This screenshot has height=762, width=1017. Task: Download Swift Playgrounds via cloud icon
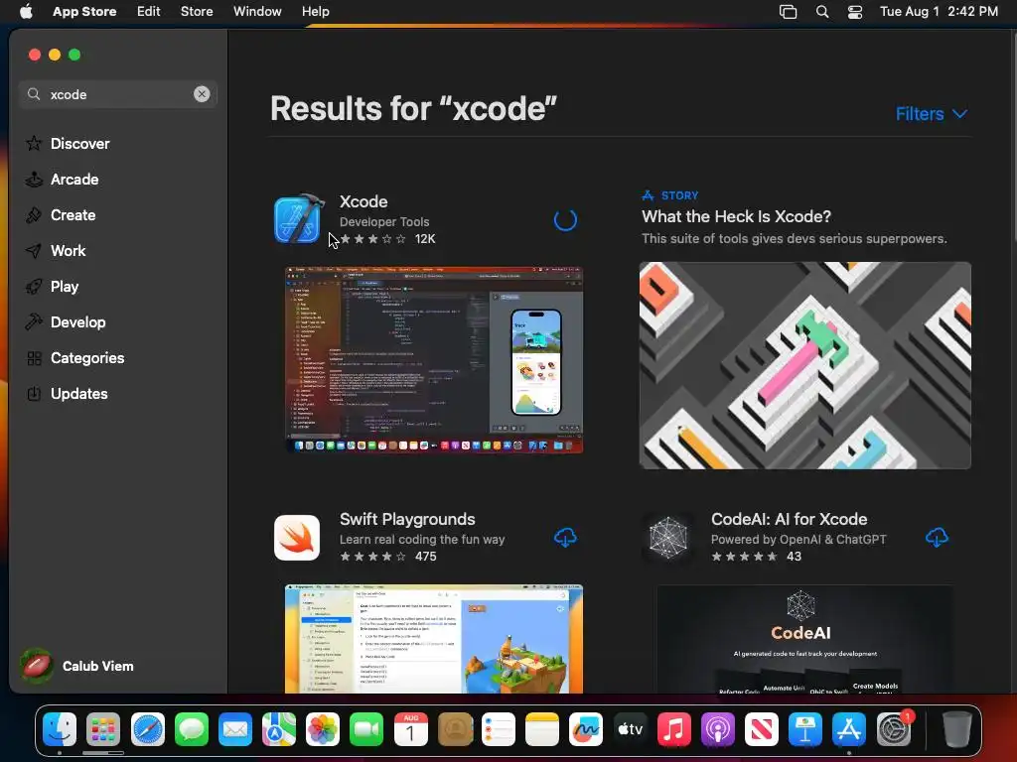pyautogui.click(x=565, y=538)
